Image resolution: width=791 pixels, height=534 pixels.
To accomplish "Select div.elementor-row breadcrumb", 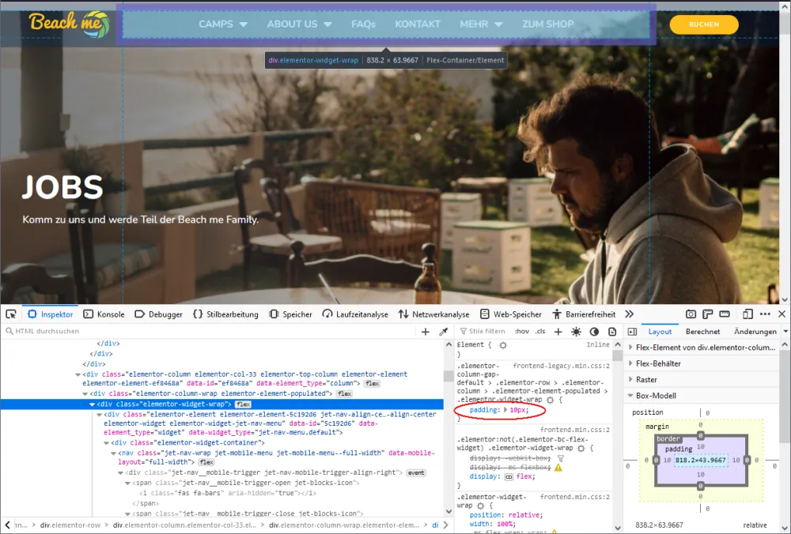I will (70, 525).
